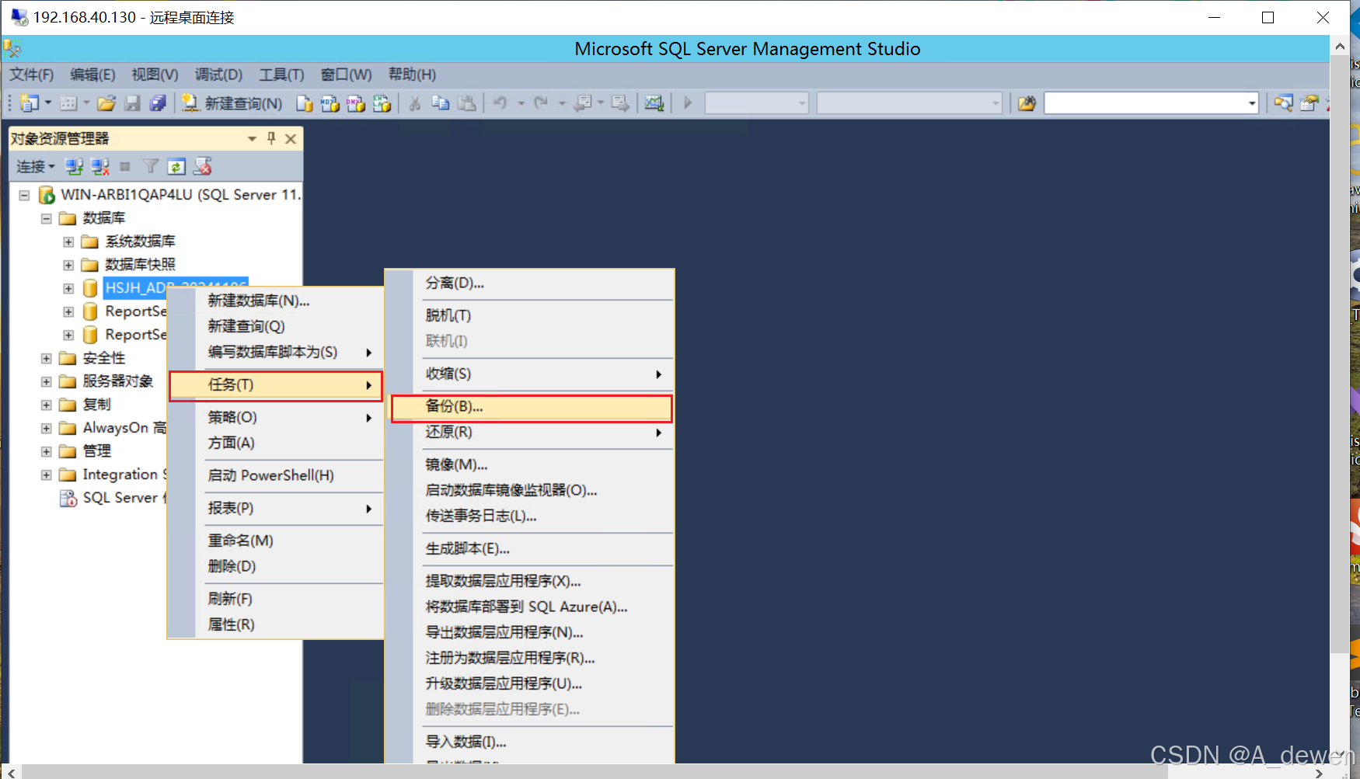The image size is (1360, 779).
Task: Click the Database Engine Query icon
Action: tap(305, 103)
